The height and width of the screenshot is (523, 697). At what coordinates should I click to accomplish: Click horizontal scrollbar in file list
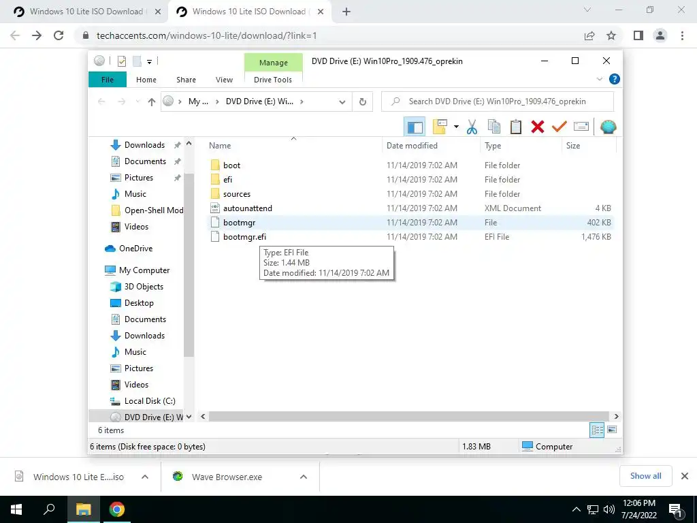pyautogui.click(x=409, y=416)
